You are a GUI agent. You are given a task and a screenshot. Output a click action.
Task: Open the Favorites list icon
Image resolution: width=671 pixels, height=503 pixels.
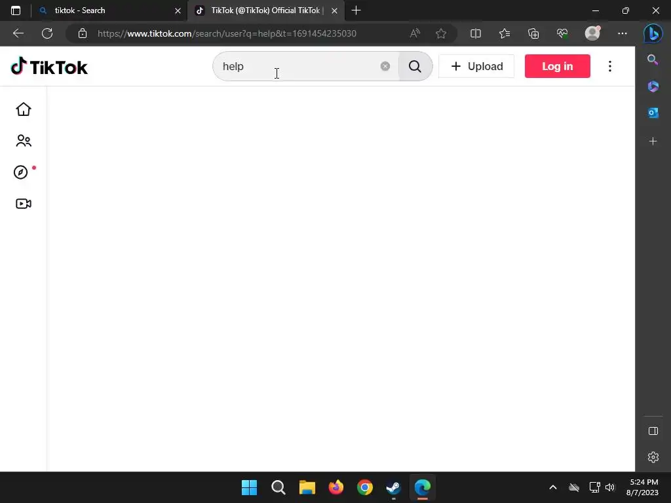click(505, 33)
